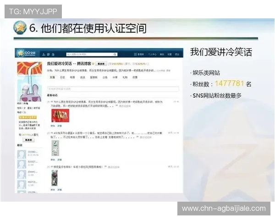Viewport: 275px width, 220px height.
Task: Click the follow button under sidebar fan count
Action: tap(28, 140)
